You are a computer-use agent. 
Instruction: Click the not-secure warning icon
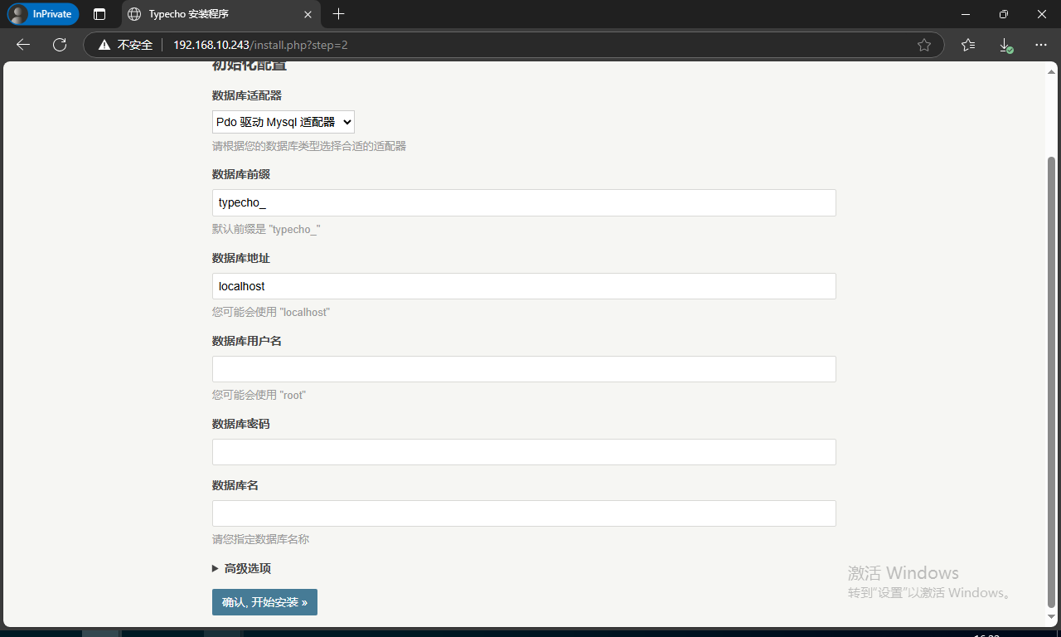tap(104, 45)
